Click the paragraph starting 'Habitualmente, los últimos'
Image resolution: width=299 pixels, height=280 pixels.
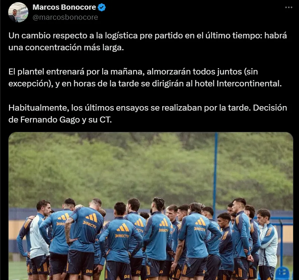click(x=148, y=114)
